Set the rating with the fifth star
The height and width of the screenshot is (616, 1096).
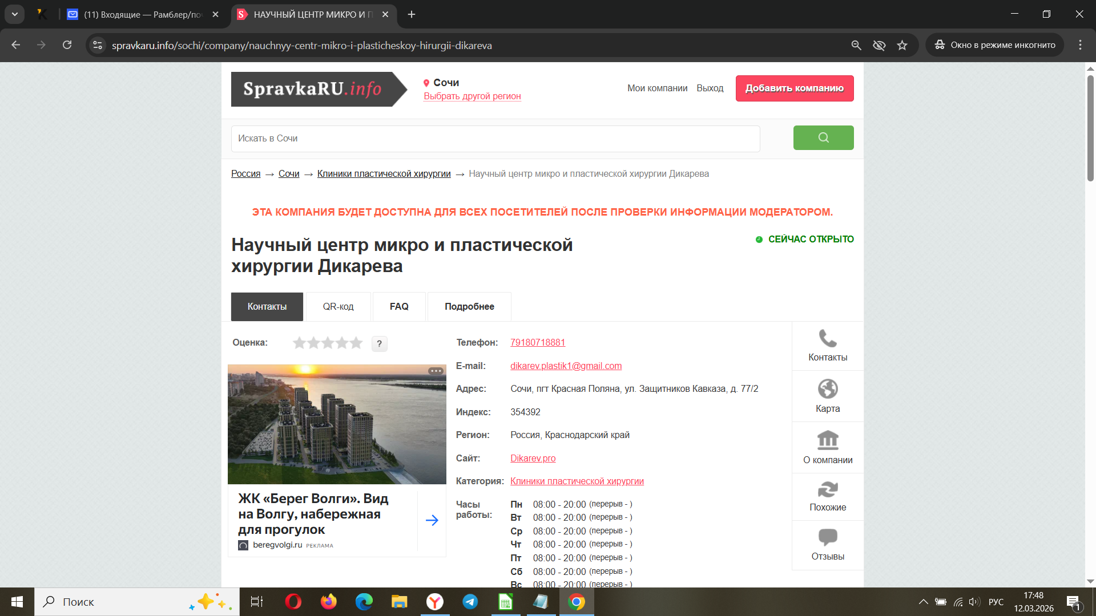[356, 343]
